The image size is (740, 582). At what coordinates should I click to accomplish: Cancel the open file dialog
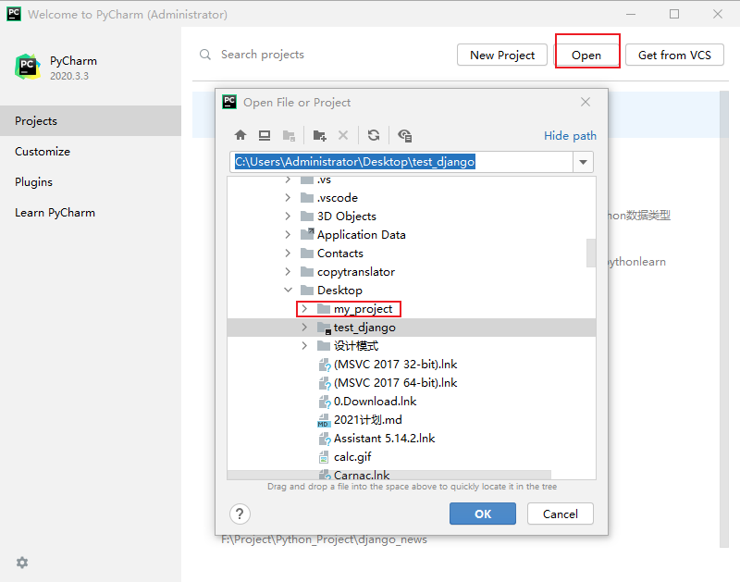[561, 514]
